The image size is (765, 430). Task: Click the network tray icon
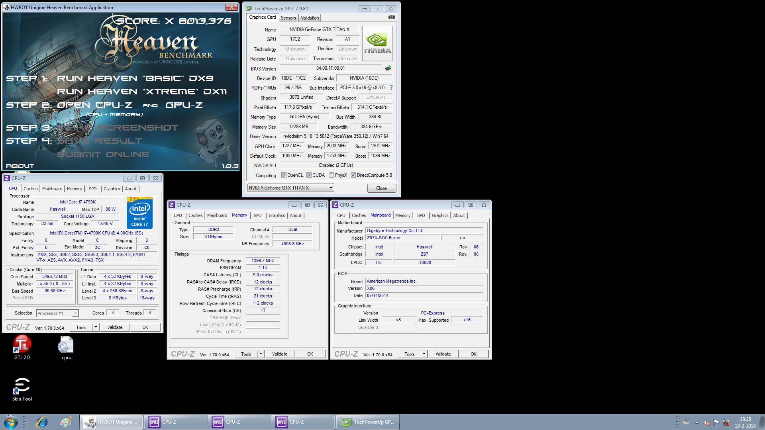click(726, 422)
